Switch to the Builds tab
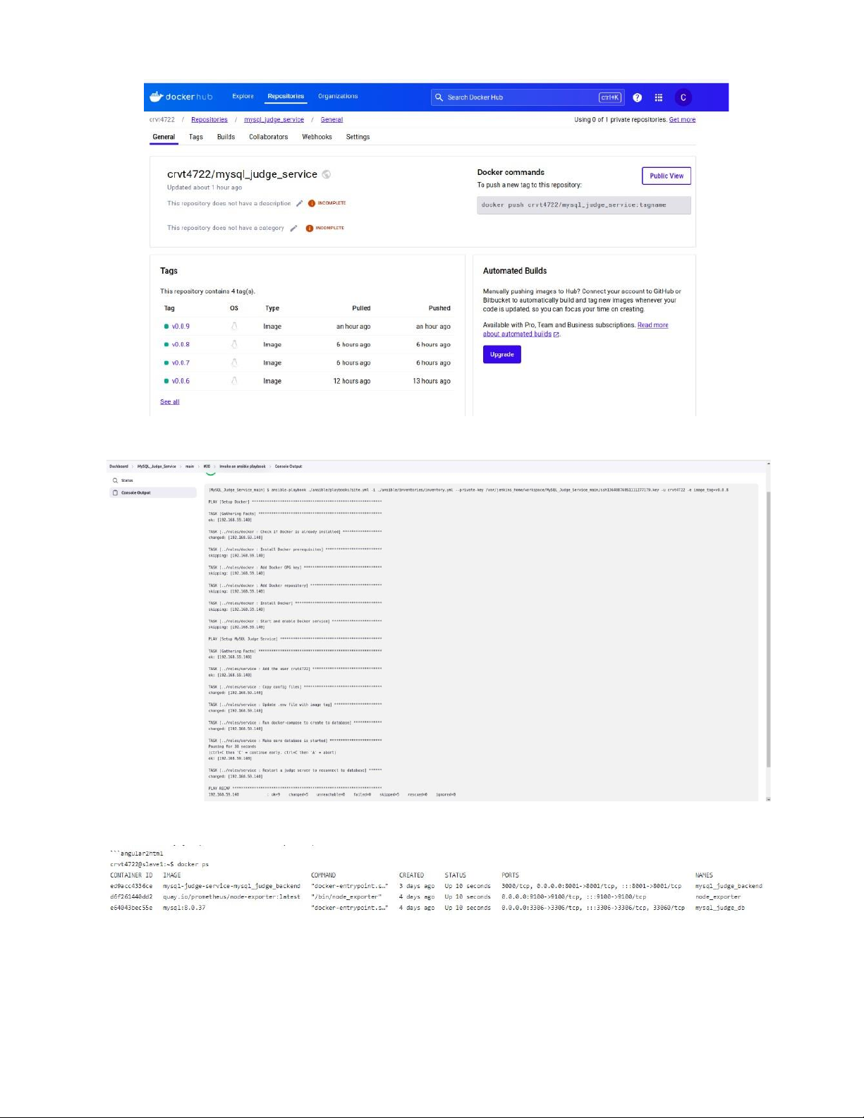864x1118 pixels. click(226, 137)
